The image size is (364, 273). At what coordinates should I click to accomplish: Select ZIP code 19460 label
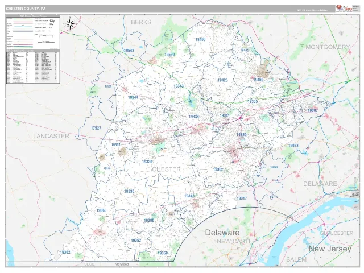258,80
